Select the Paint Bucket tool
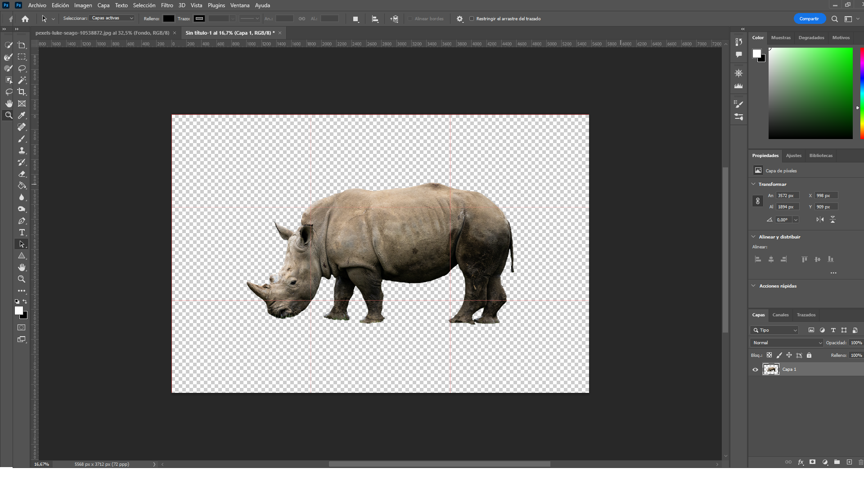 coord(22,185)
